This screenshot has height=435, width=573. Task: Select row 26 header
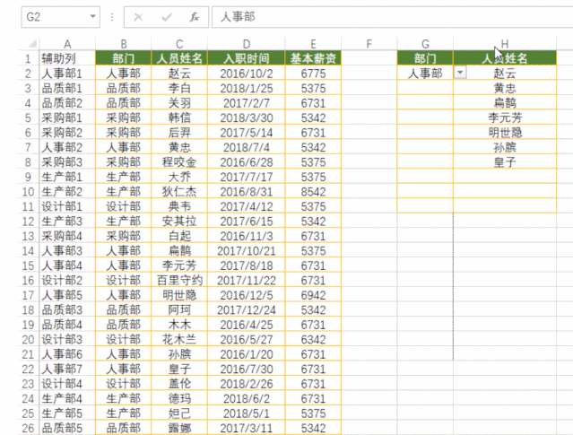tap(28, 428)
